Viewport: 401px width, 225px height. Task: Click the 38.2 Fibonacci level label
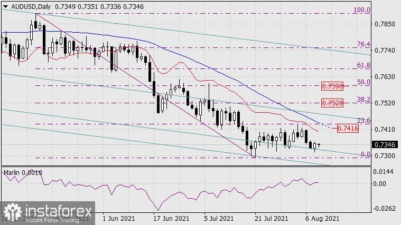click(362, 99)
